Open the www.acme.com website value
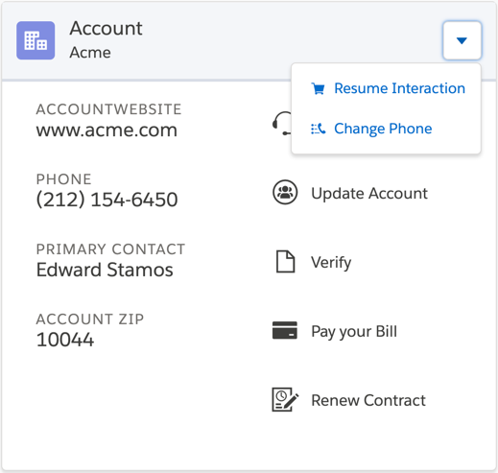The height and width of the screenshot is (473, 498). pyautogui.click(x=107, y=130)
